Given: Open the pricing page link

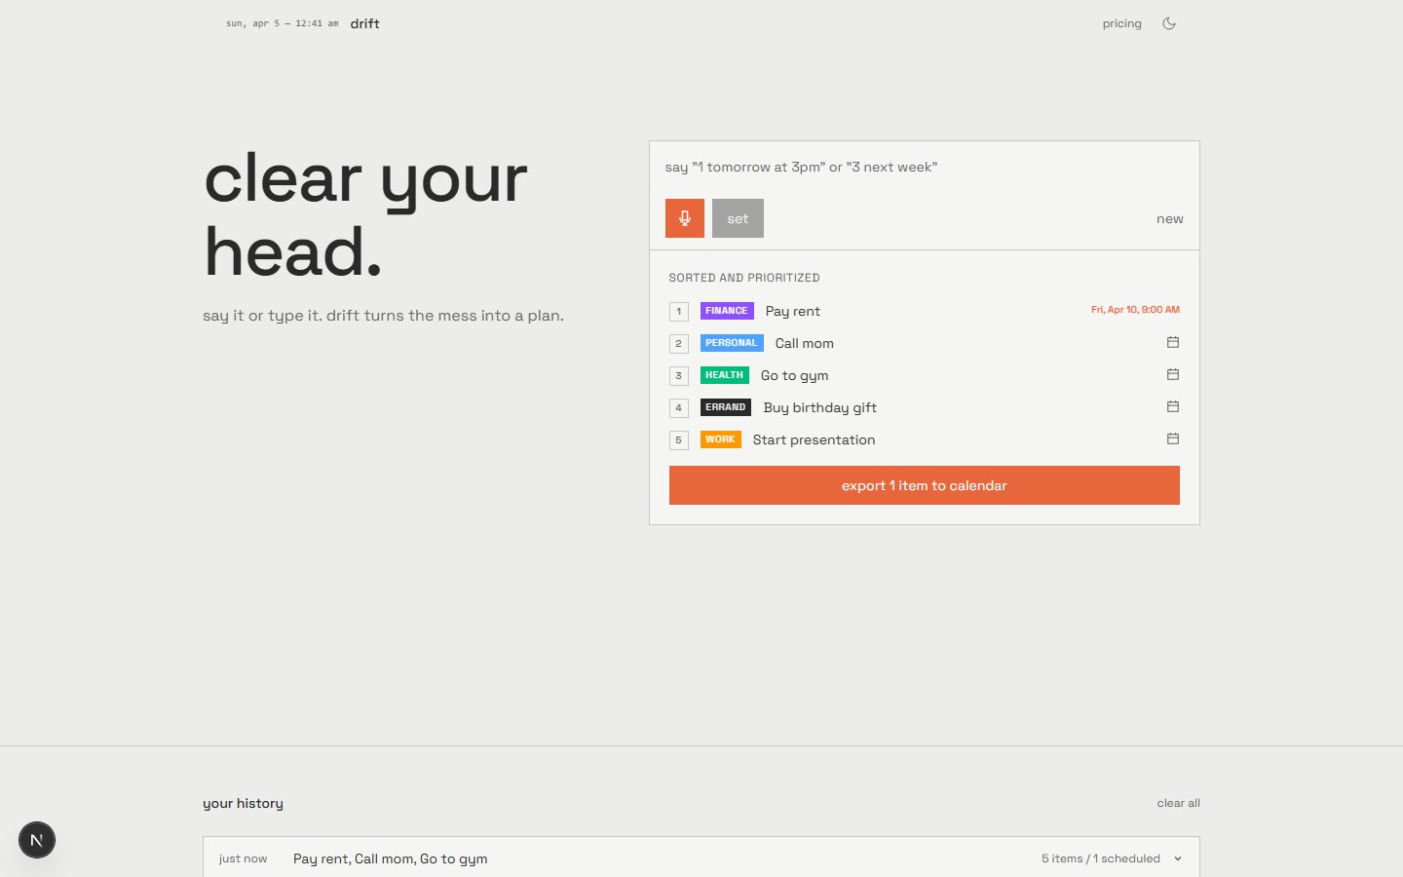Looking at the screenshot, I should 1121,23.
